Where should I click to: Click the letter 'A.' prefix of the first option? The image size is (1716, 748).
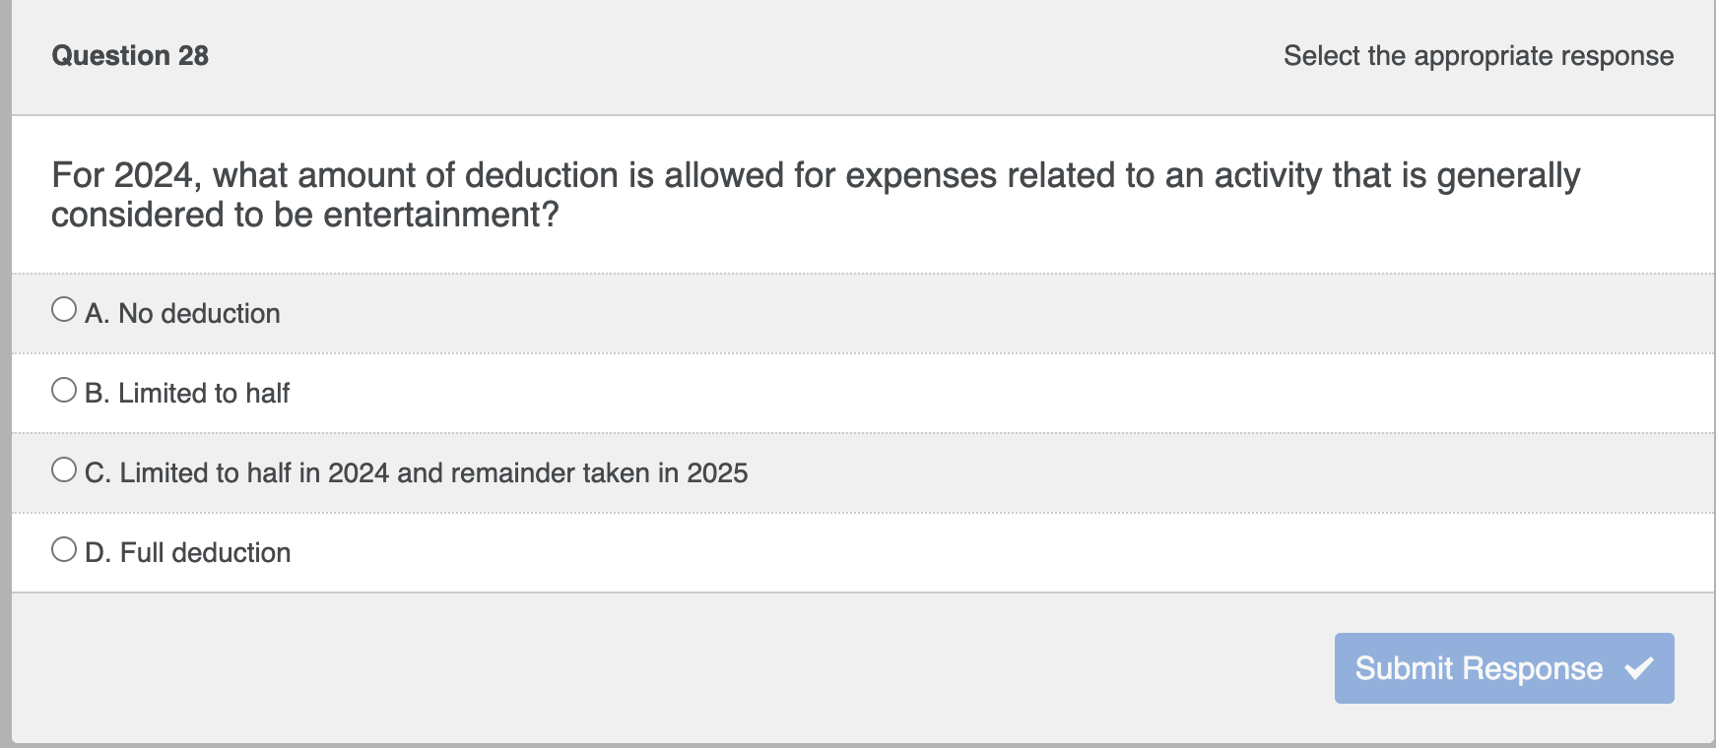(96, 313)
